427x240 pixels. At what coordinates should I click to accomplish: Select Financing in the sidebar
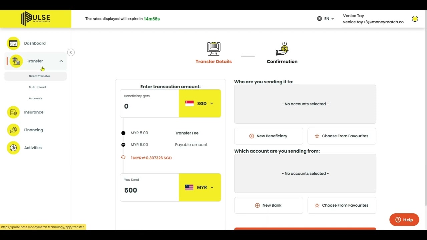(34, 130)
